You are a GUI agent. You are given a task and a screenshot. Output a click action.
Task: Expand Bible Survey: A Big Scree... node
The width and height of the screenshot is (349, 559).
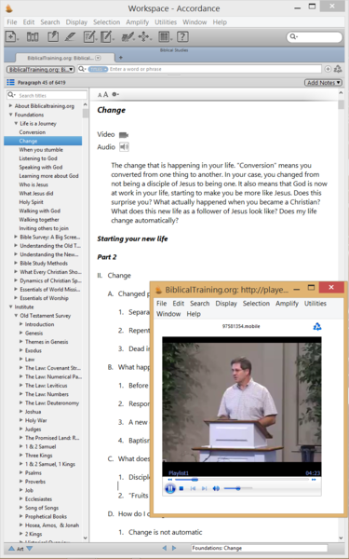16,237
